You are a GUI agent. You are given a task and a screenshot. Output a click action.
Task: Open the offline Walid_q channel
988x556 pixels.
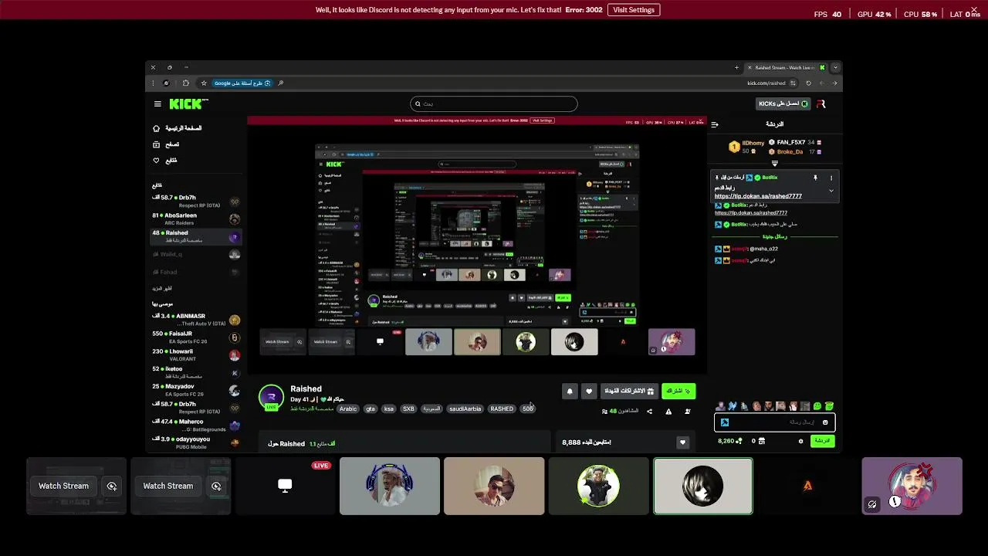(x=196, y=254)
